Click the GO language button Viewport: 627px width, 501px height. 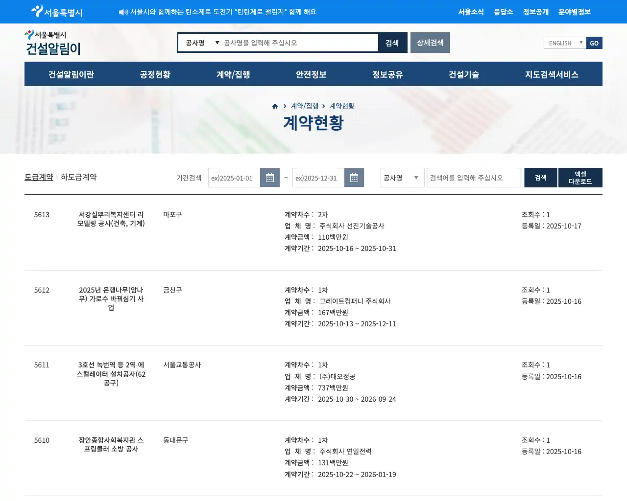[594, 43]
